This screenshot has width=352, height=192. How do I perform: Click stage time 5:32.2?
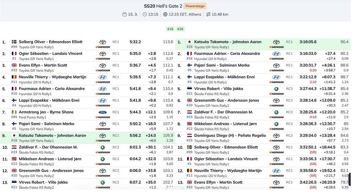[135, 42]
